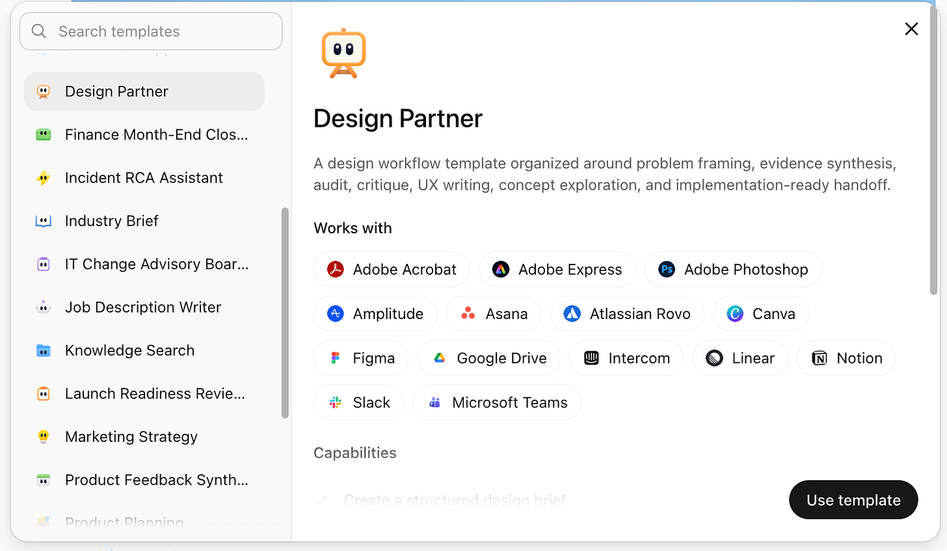This screenshot has width=947, height=551.
Task: Click the Figma logo icon
Action: pos(336,358)
